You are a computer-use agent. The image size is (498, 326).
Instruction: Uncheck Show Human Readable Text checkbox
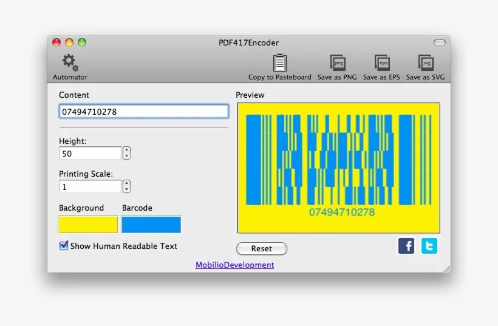64,245
